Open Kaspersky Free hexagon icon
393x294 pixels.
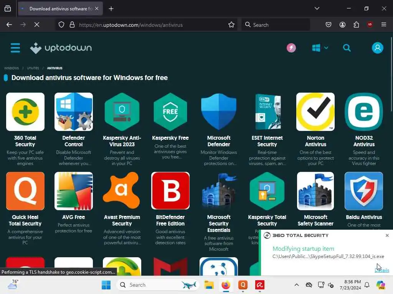170,112
